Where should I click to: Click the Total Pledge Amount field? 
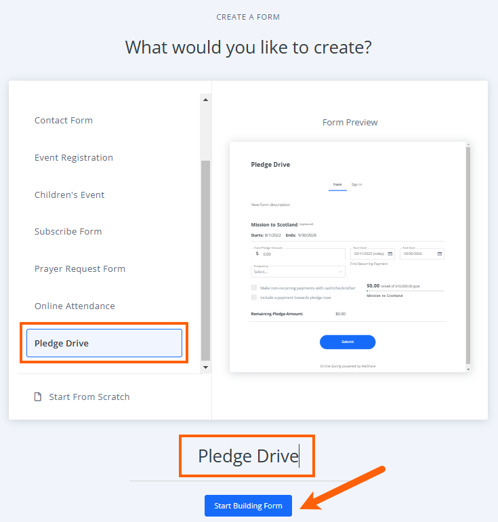(x=298, y=254)
